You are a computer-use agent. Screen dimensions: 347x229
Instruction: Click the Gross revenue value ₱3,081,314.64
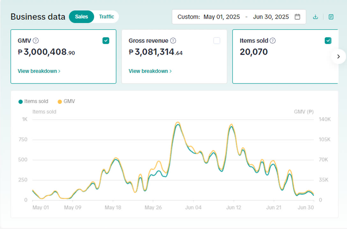pyautogui.click(x=156, y=52)
